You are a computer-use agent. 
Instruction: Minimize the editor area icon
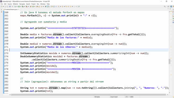tap(168, 9)
